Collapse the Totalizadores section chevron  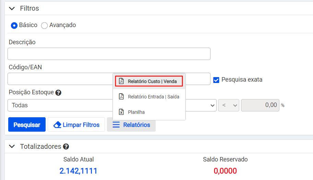(x=12, y=146)
